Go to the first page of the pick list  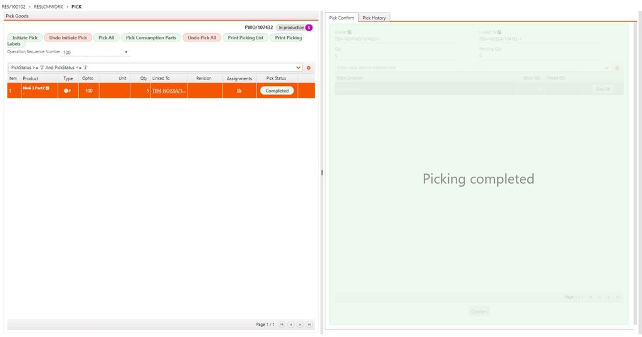coord(282,324)
